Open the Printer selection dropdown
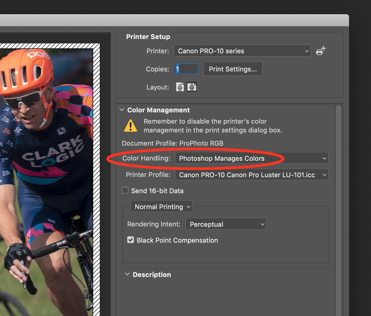Screen dimensions: 371x316 tap(242, 51)
